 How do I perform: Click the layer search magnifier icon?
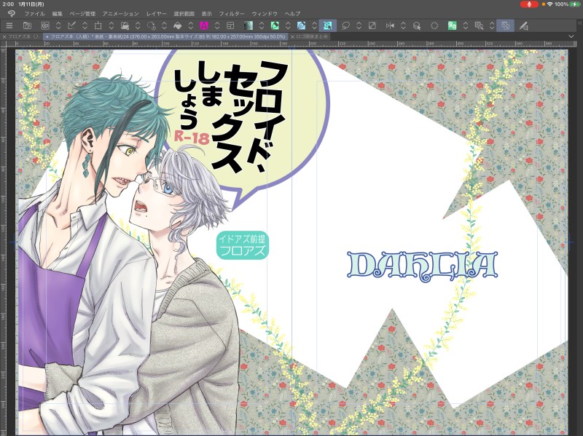[479, 25]
